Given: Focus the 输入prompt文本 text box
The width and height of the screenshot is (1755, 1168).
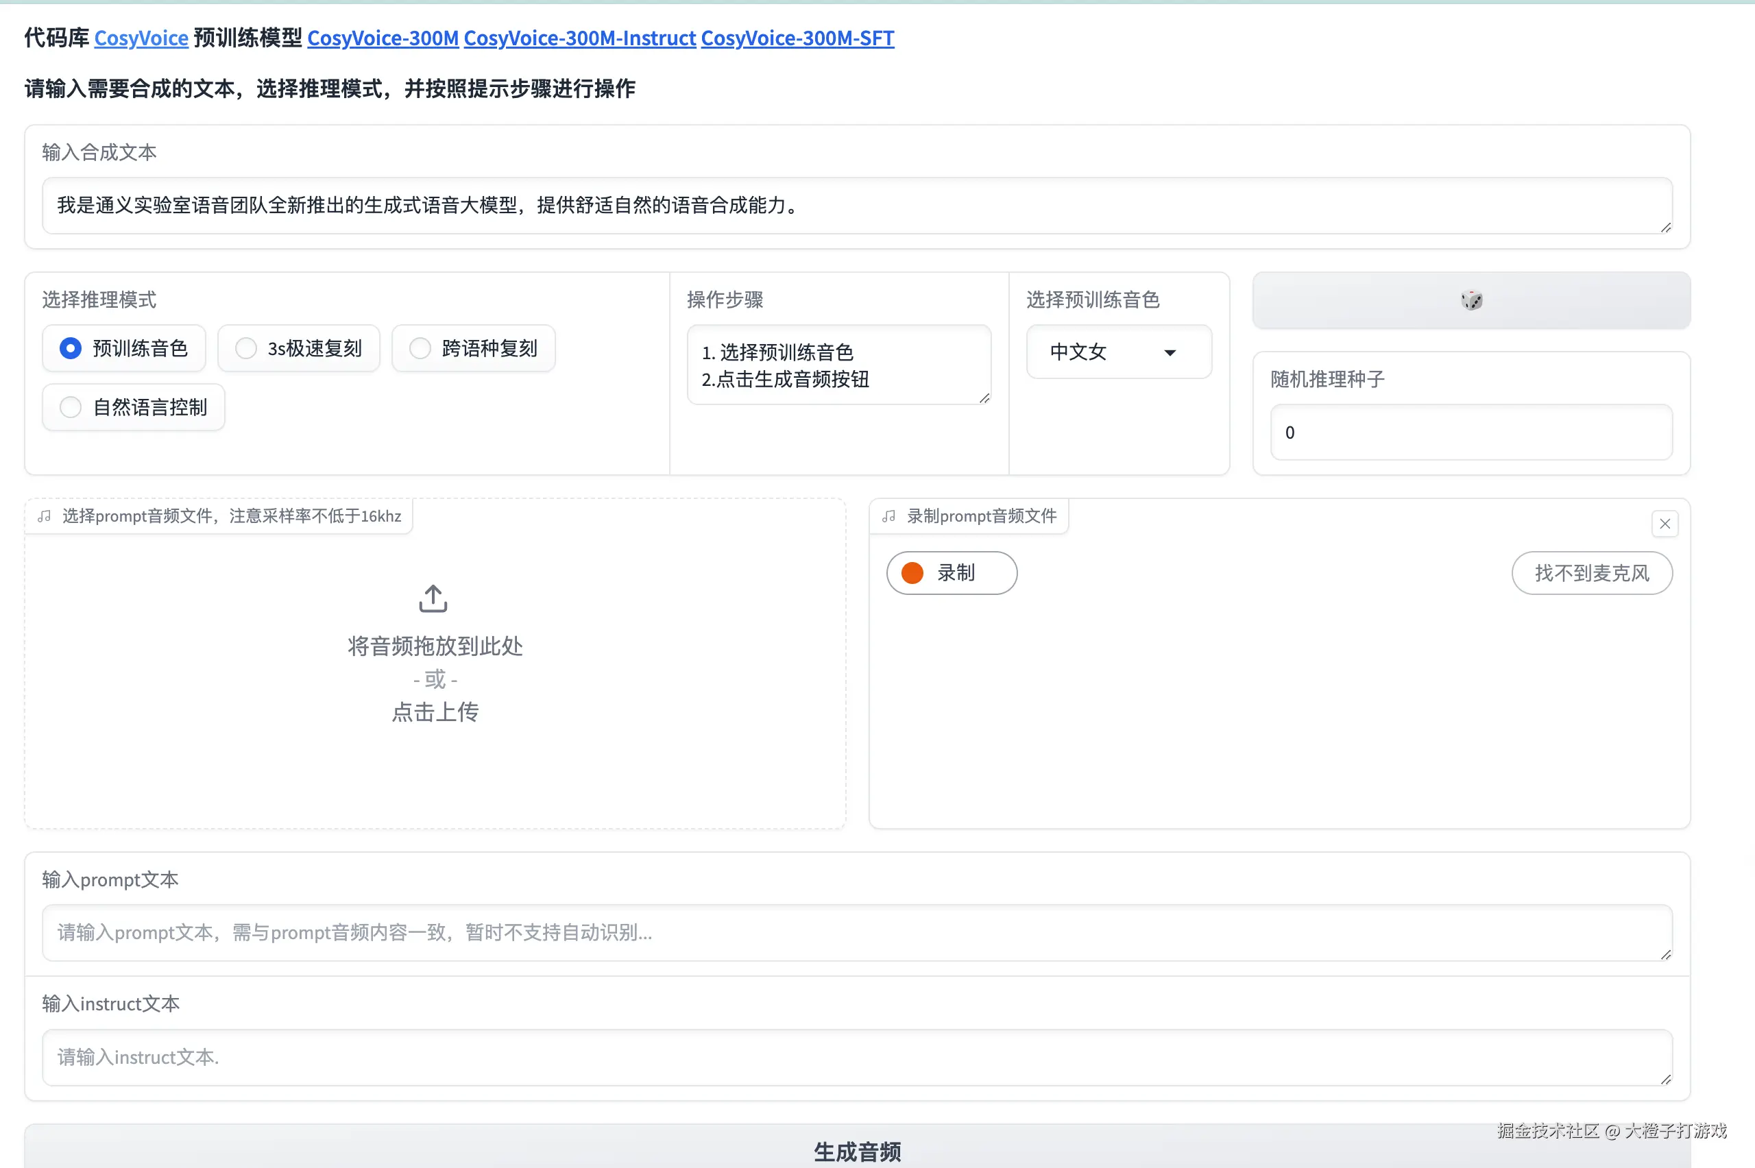Looking at the screenshot, I should 857,933.
